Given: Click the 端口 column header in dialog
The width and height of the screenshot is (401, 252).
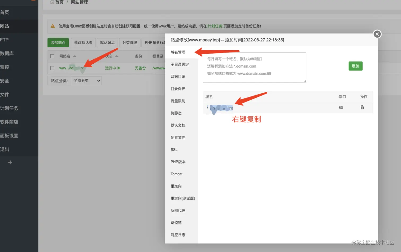Looking at the screenshot, I should (342, 97).
